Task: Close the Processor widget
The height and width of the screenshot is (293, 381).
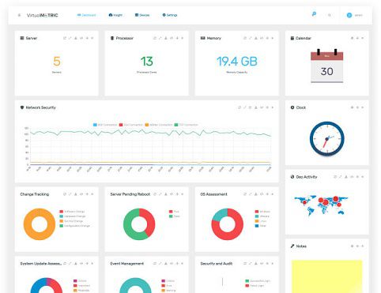Action: (183, 38)
